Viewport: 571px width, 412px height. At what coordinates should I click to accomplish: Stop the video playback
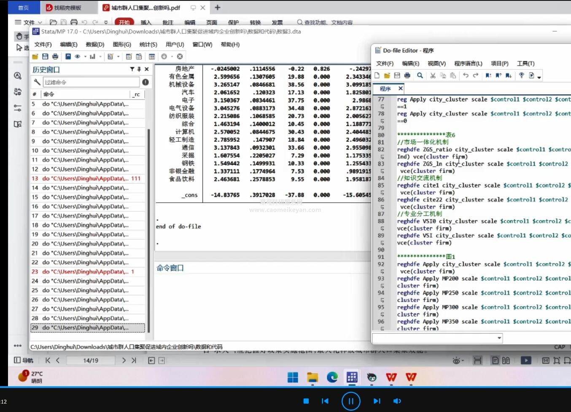306,401
